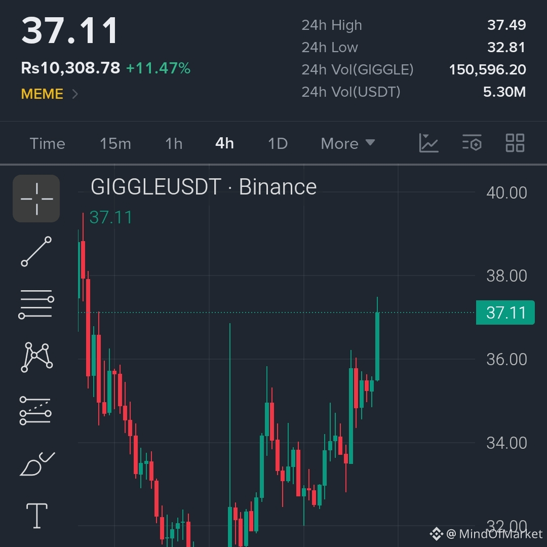Screen dimensions: 547x547
Task: Click the green 37.11 legend value under title
Action: 111,217
